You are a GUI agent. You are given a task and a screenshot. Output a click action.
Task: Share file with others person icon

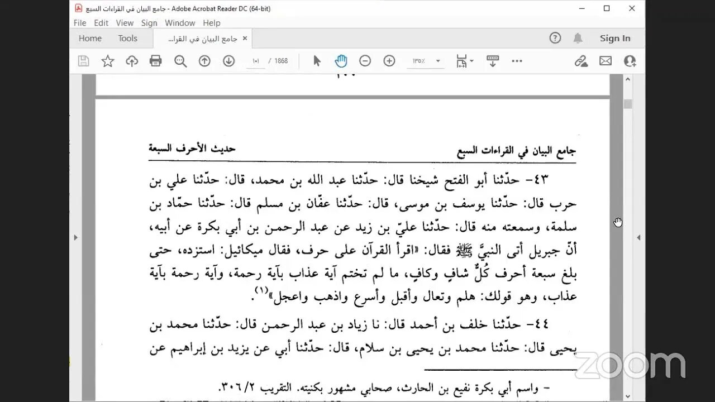630,61
